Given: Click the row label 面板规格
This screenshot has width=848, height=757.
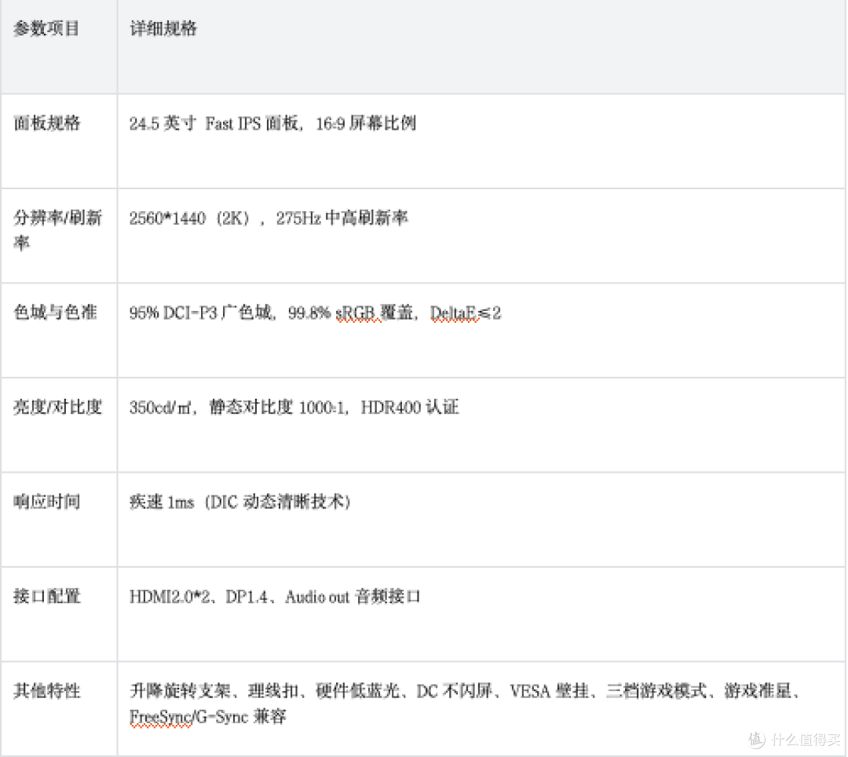Looking at the screenshot, I should point(46,123).
